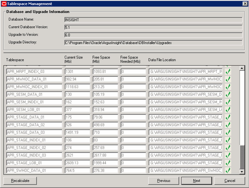Click data file location for APR_SWHOC_DATA_01
Viewport: 249px width, 188px height.
[x=185, y=170]
